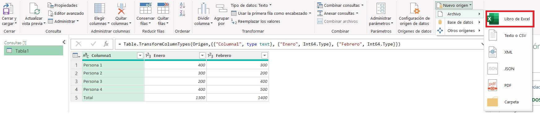Image resolution: width=540 pixels, height=116 pixels.
Task: Expand Tipo de datos: Texto dropdown
Action: 251,5
